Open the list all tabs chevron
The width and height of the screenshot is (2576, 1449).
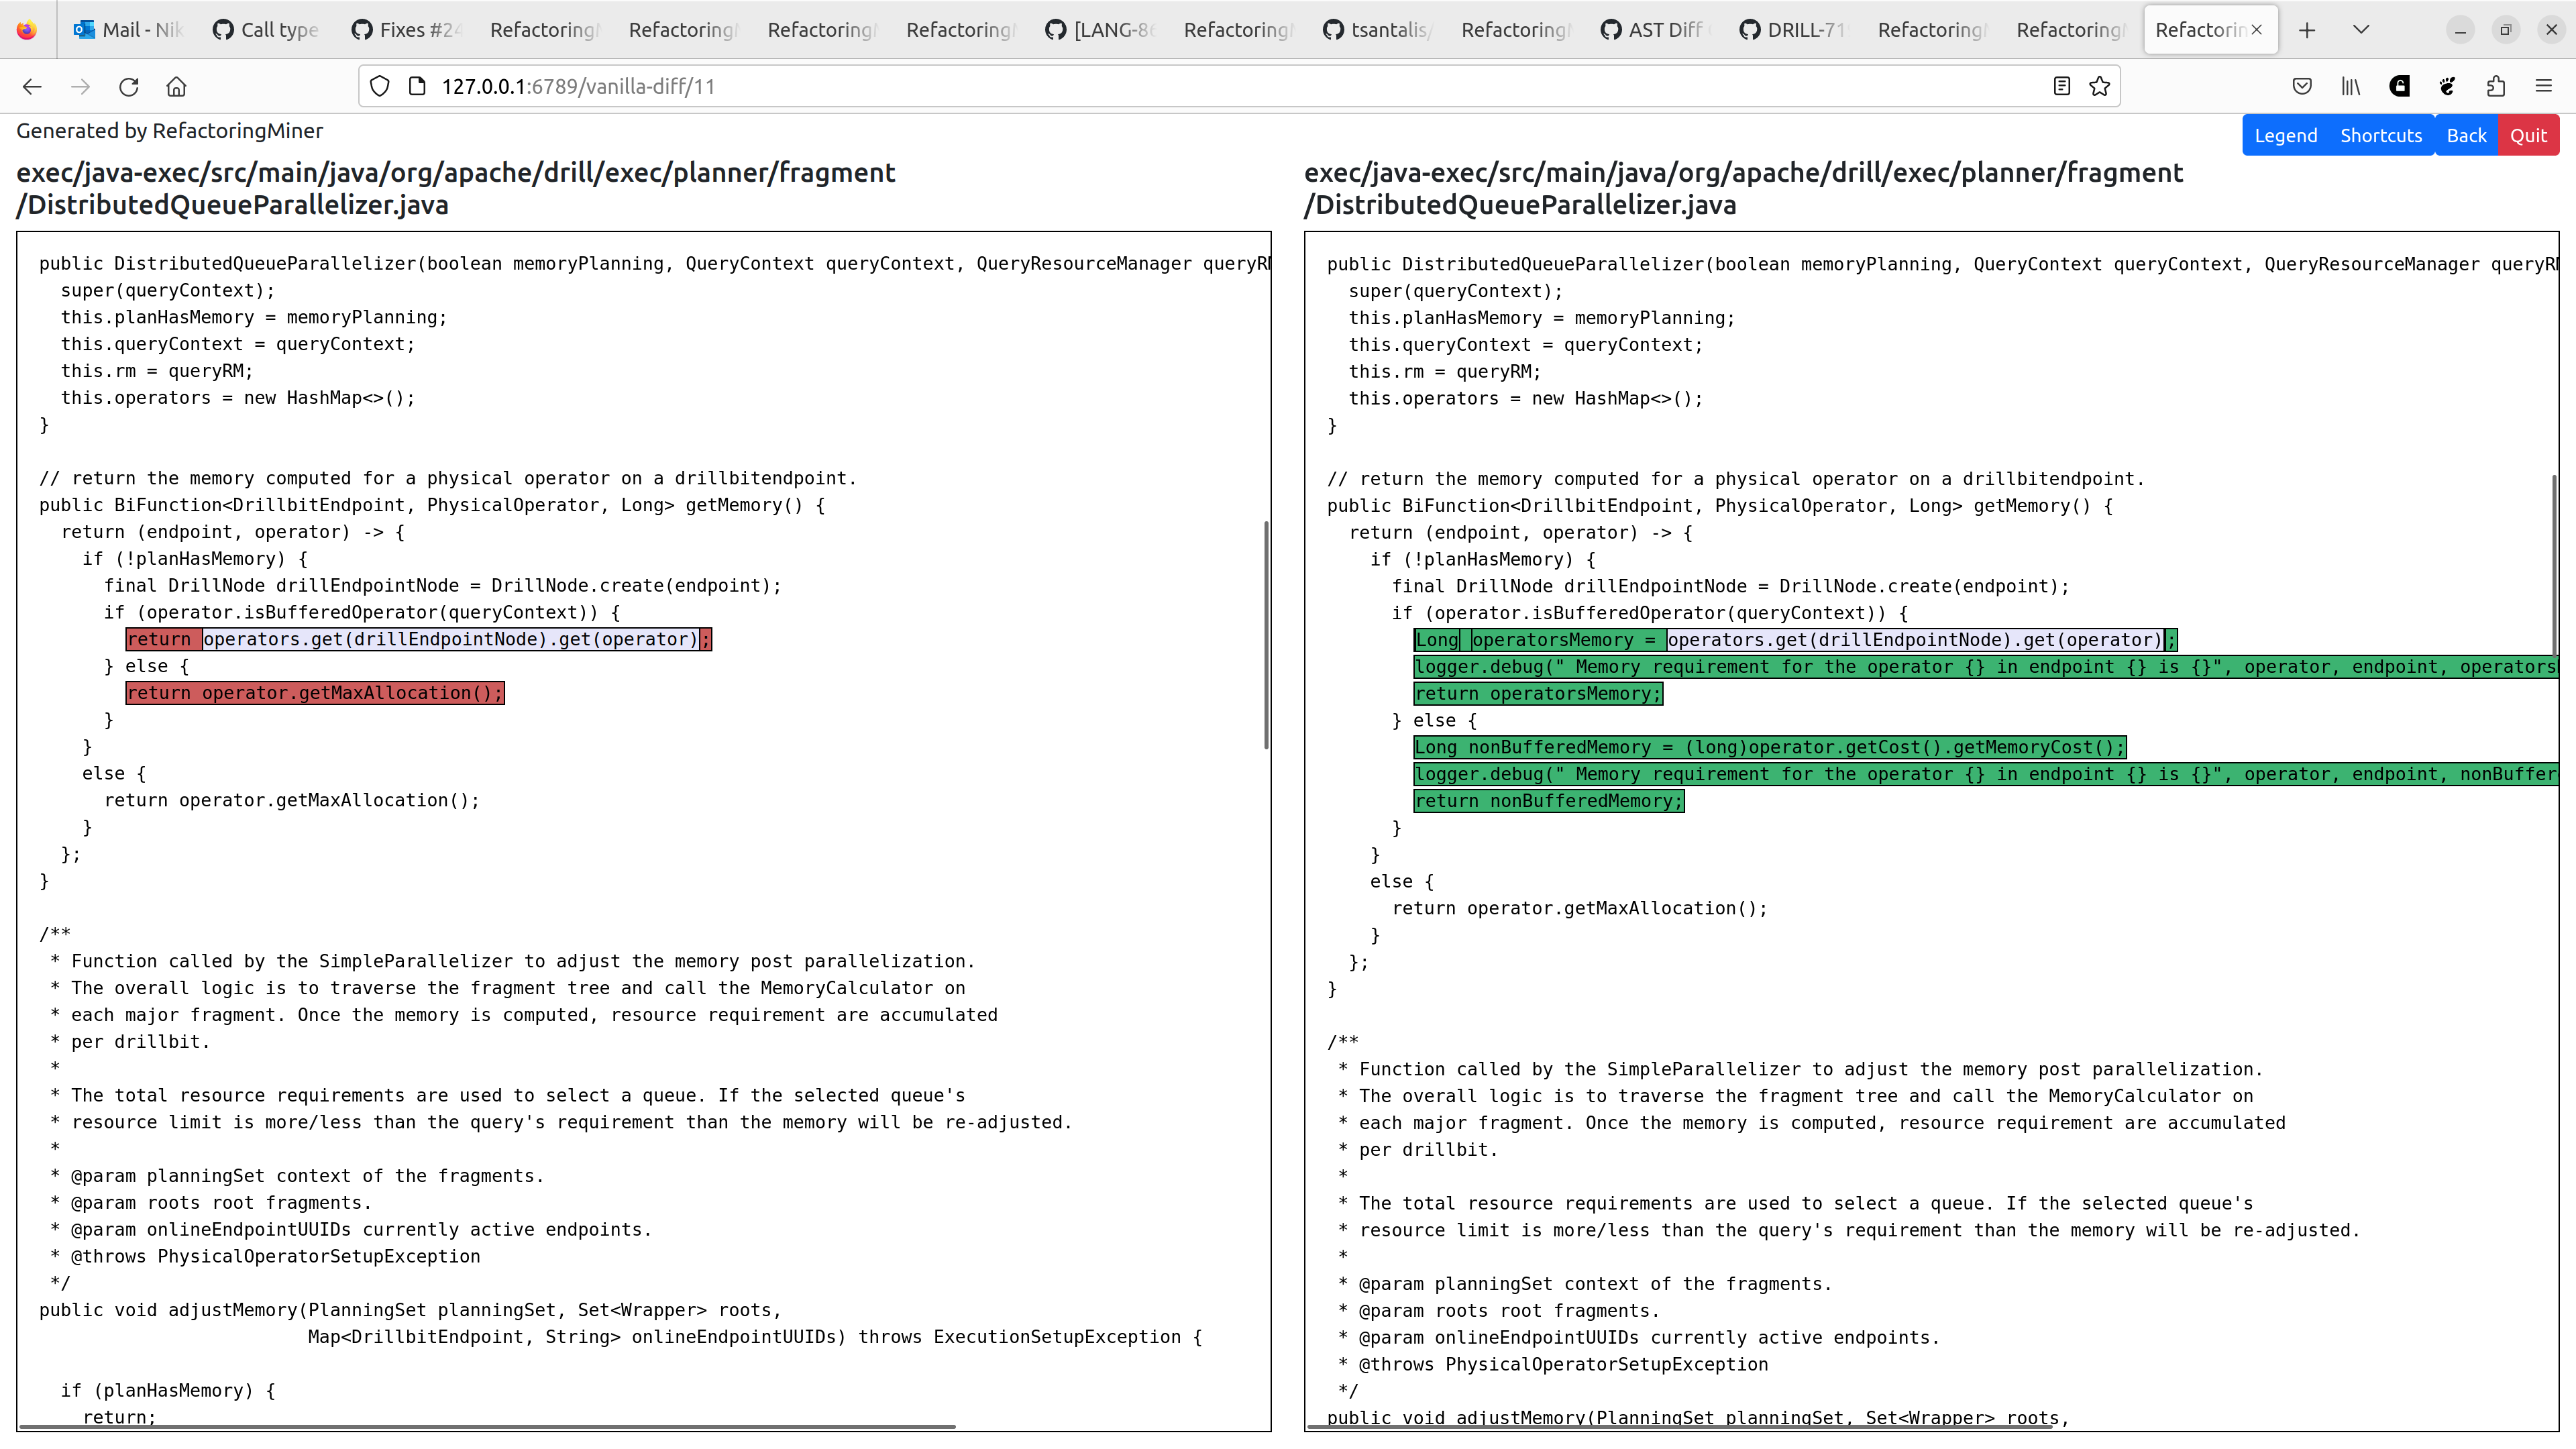point(2361,29)
